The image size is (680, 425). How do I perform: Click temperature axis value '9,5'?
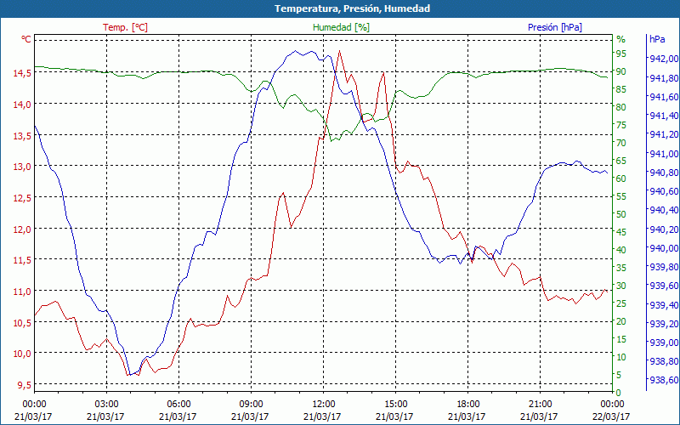(25, 385)
